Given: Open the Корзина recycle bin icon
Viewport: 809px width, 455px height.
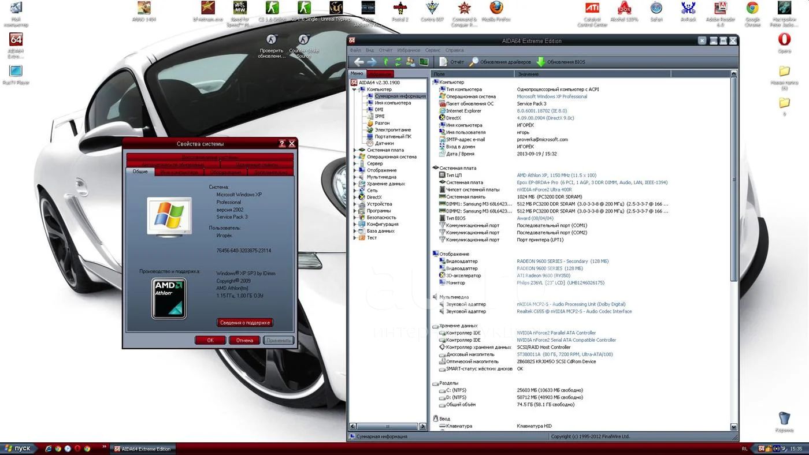Looking at the screenshot, I should (784, 422).
